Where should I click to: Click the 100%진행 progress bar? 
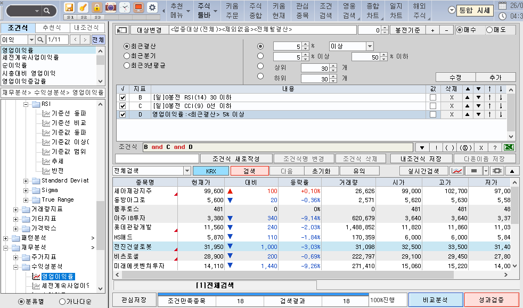tap(388, 300)
